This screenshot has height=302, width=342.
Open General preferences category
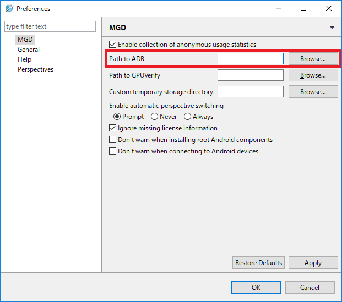29,50
